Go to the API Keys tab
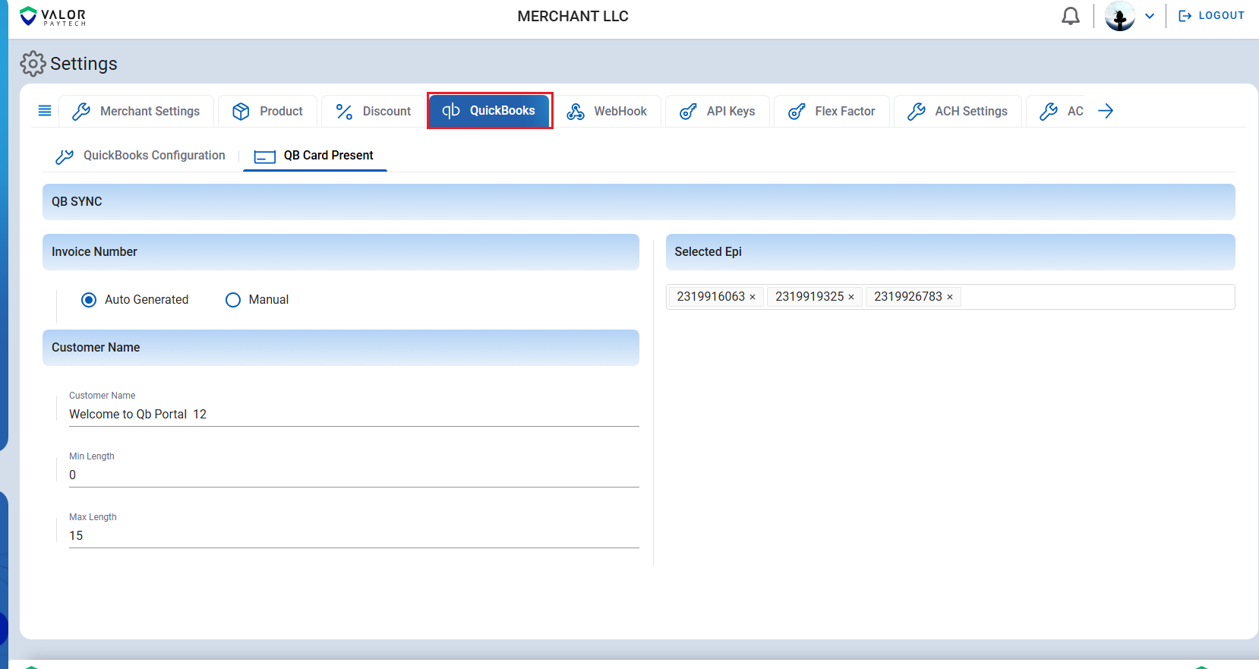 (718, 112)
